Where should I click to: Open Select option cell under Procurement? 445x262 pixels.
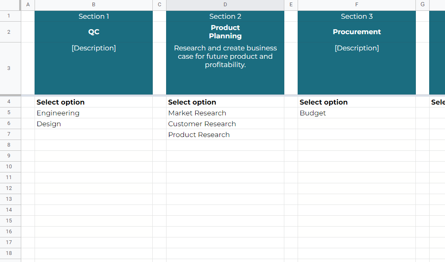pyautogui.click(x=357, y=102)
